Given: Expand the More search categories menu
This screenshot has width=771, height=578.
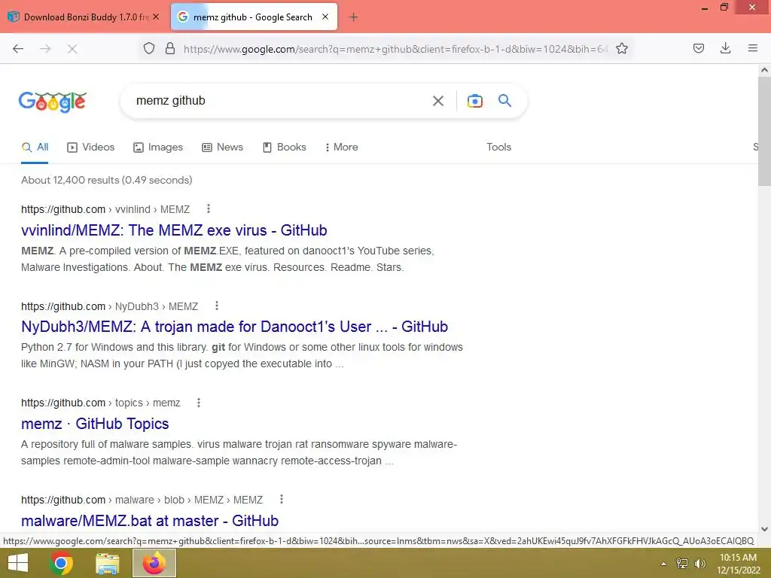Looking at the screenshot, I should click(x=342, y=147).
